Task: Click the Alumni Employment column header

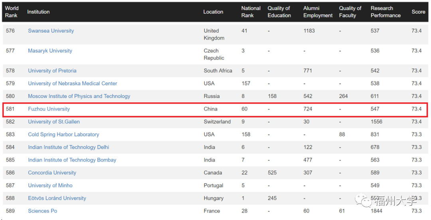Action: 318,12
